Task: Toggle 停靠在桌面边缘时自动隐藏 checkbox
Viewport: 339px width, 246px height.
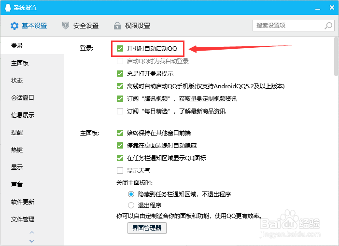Action: tap(120, 145)
